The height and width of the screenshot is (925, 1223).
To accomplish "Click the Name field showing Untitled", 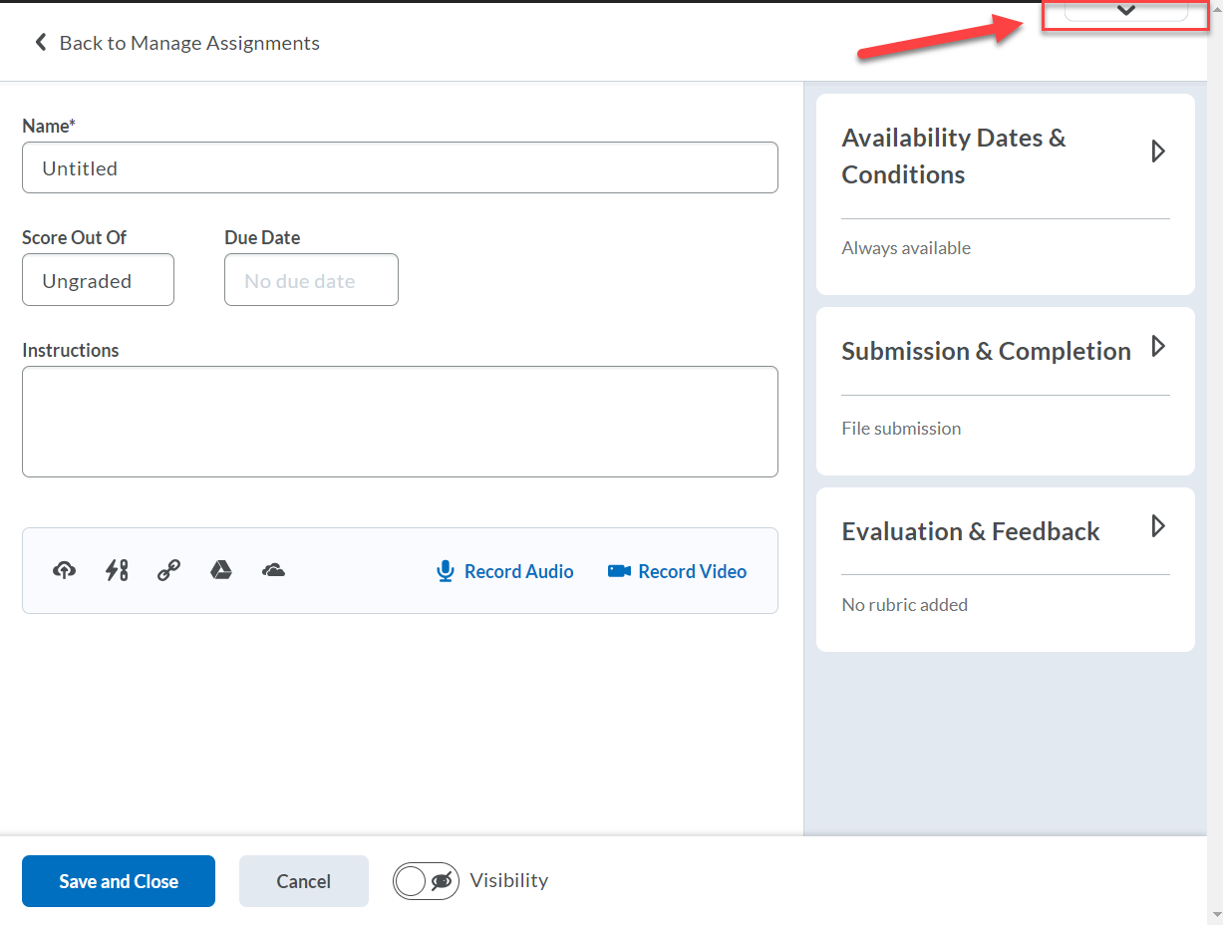I will (x=399, y=167).
